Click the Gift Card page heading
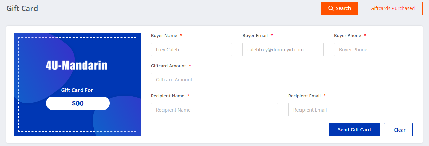 (22, 8)
